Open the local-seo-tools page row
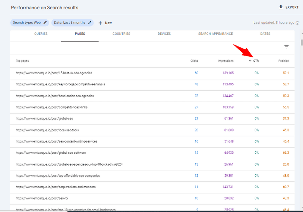The width and height of the screenshot is (303, 212). coord(152,130)
